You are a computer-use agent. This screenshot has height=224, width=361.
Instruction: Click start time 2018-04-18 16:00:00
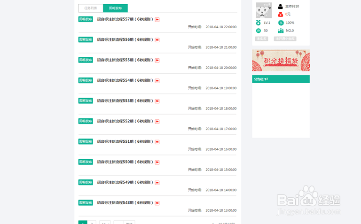coord(221,149)
